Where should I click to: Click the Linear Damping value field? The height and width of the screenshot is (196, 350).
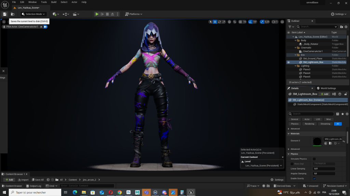(x=324, y=169)
